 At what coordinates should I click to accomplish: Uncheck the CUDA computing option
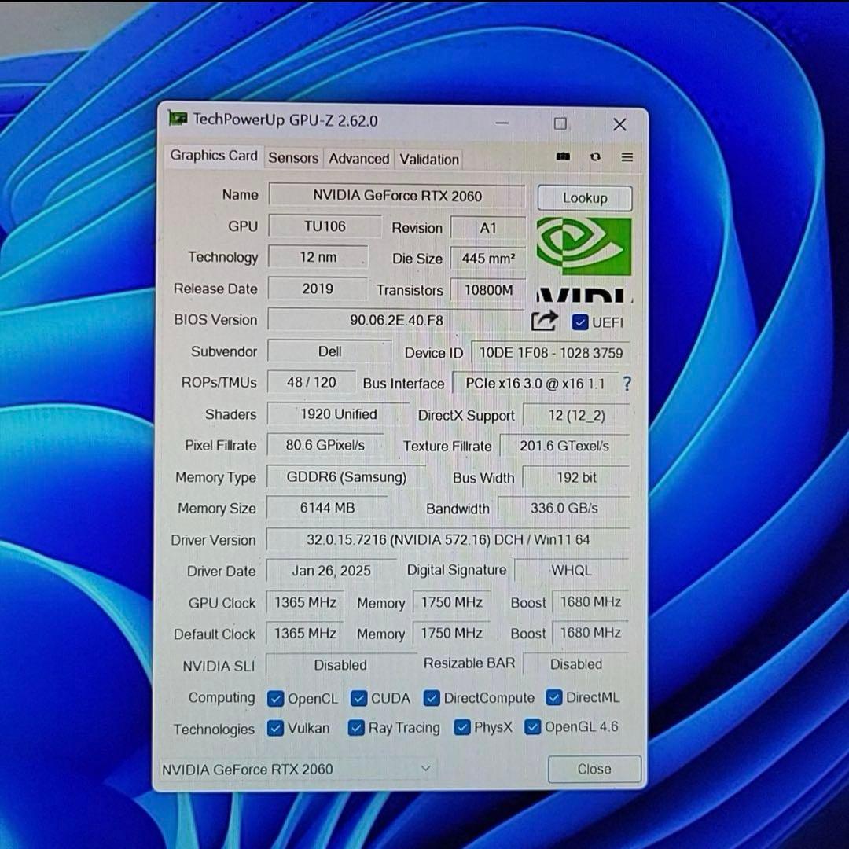coord(358,698)
